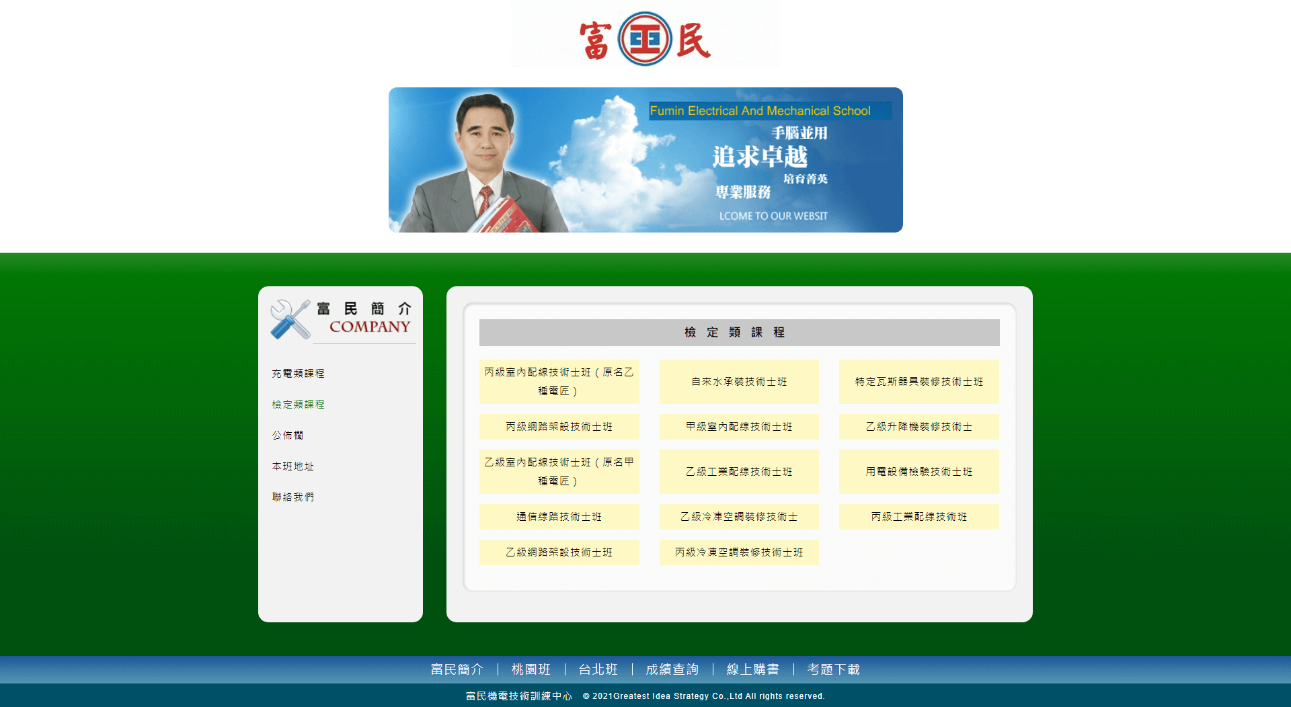Open the Fumin school banner image

point(645,160)
